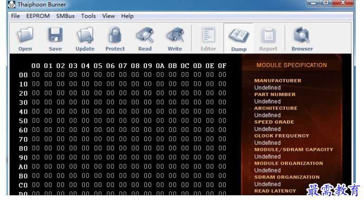Select hex byte at row 70 column 03

tap(73, 139)
